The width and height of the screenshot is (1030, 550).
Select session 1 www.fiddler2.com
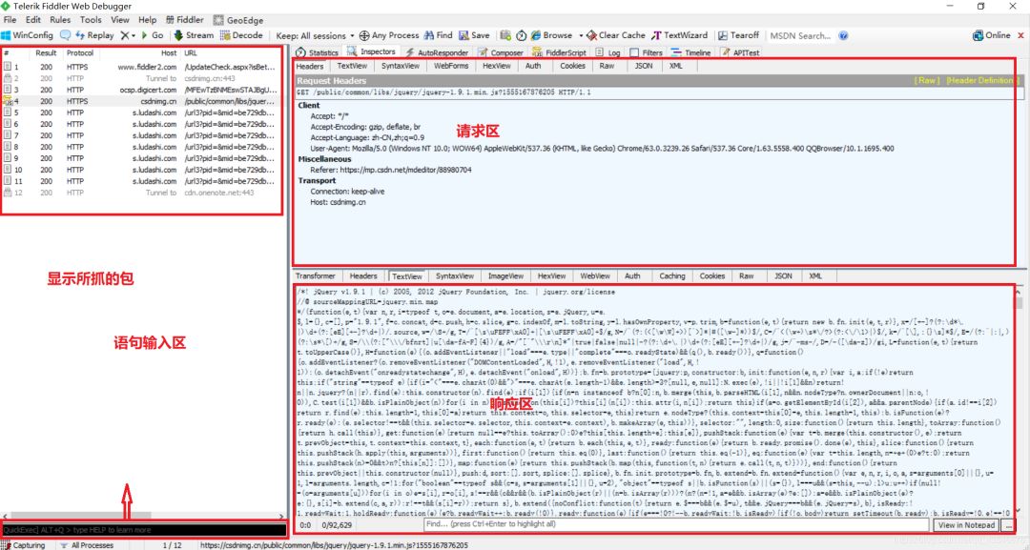point(141,67)
